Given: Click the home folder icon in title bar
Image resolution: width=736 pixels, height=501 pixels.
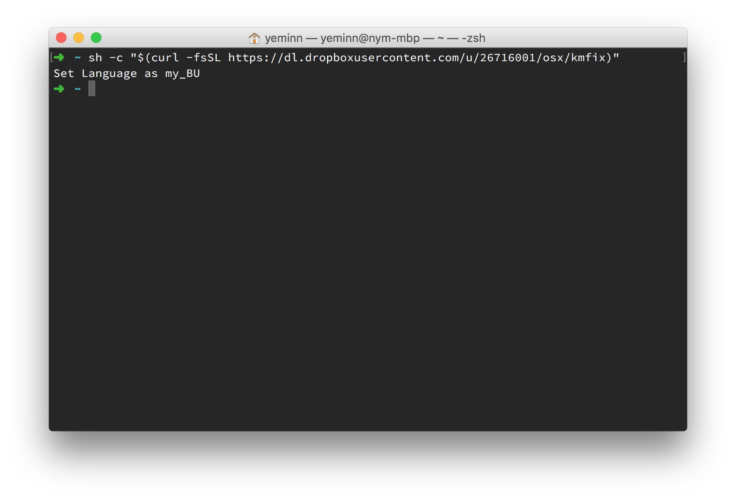Looking at the screenshot, I should 254,38.
